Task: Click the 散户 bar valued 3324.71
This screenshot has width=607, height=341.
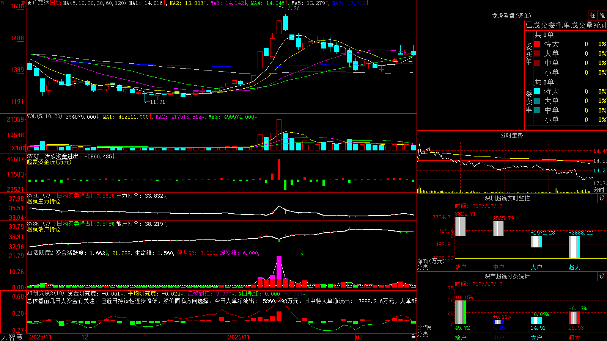Action: tap(461, 226)
